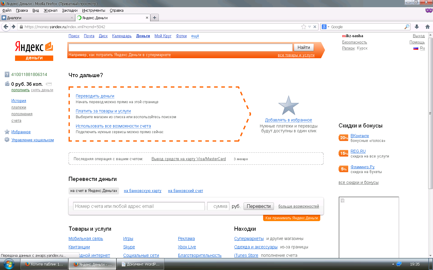The image size is (433, 270).
Task: Open the Skype payment link
Action: pos(129,247)
